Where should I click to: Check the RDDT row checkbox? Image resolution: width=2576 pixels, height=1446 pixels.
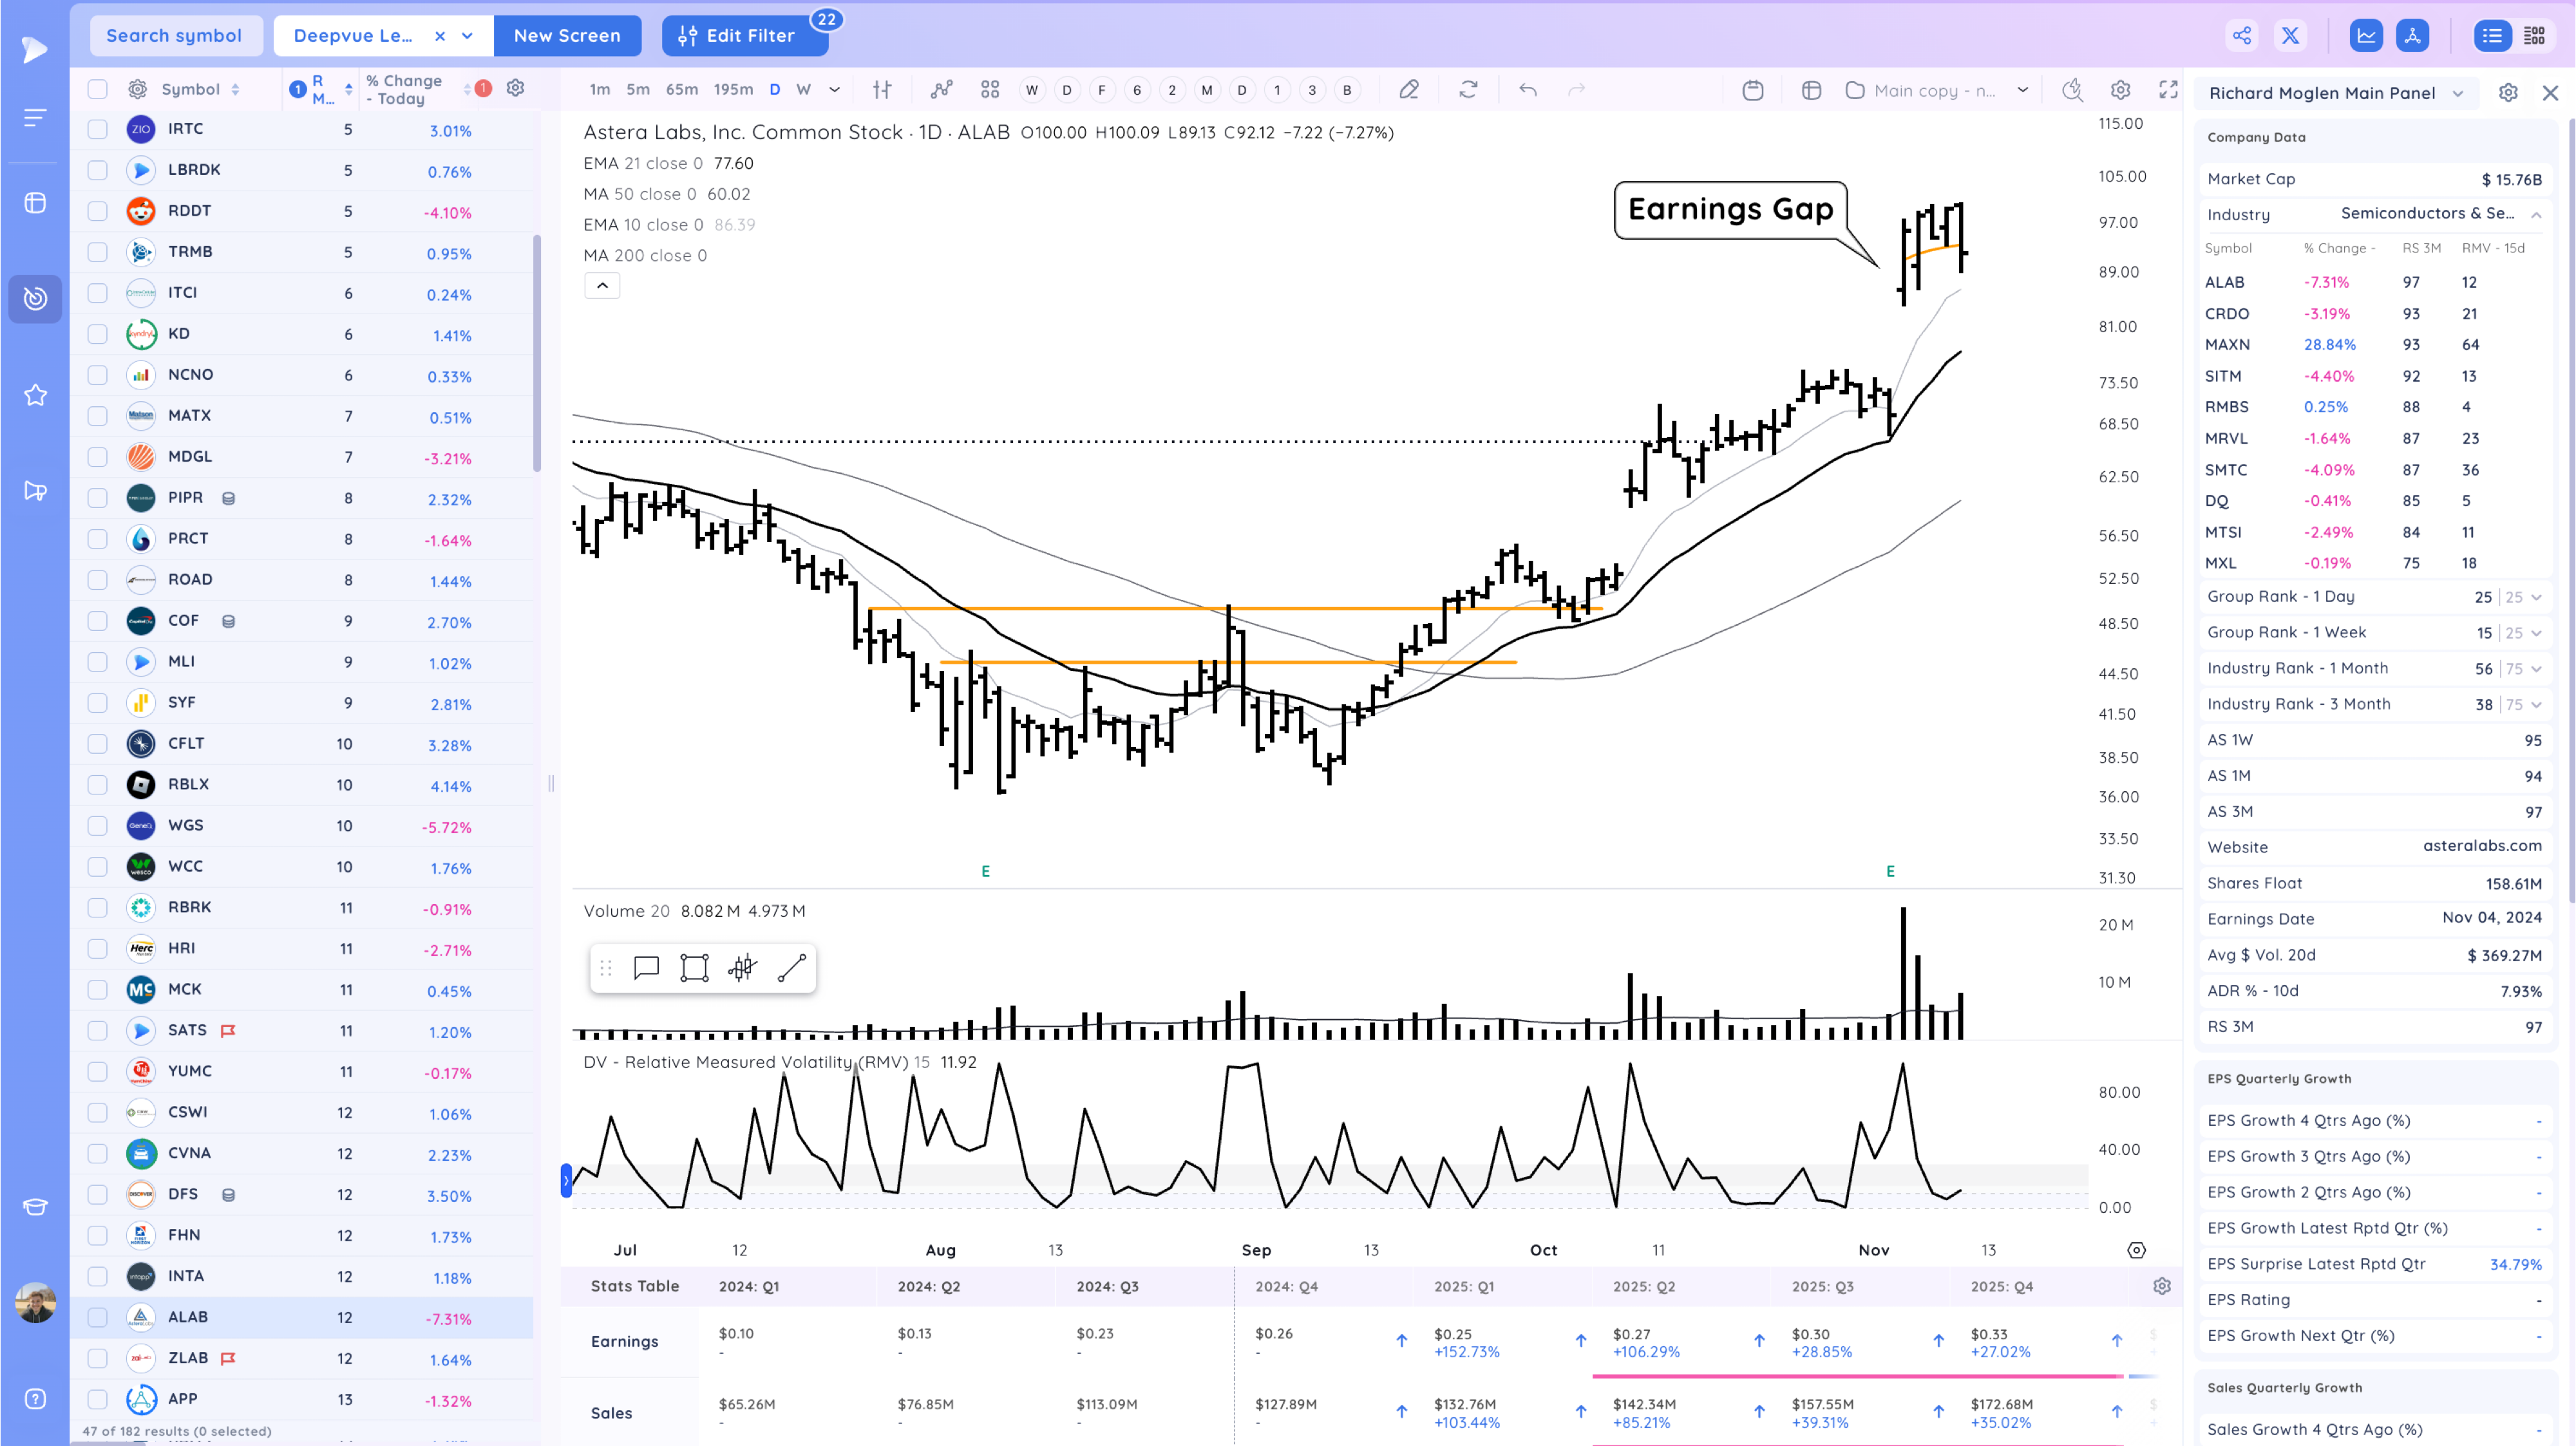click(x=97, y=211)
